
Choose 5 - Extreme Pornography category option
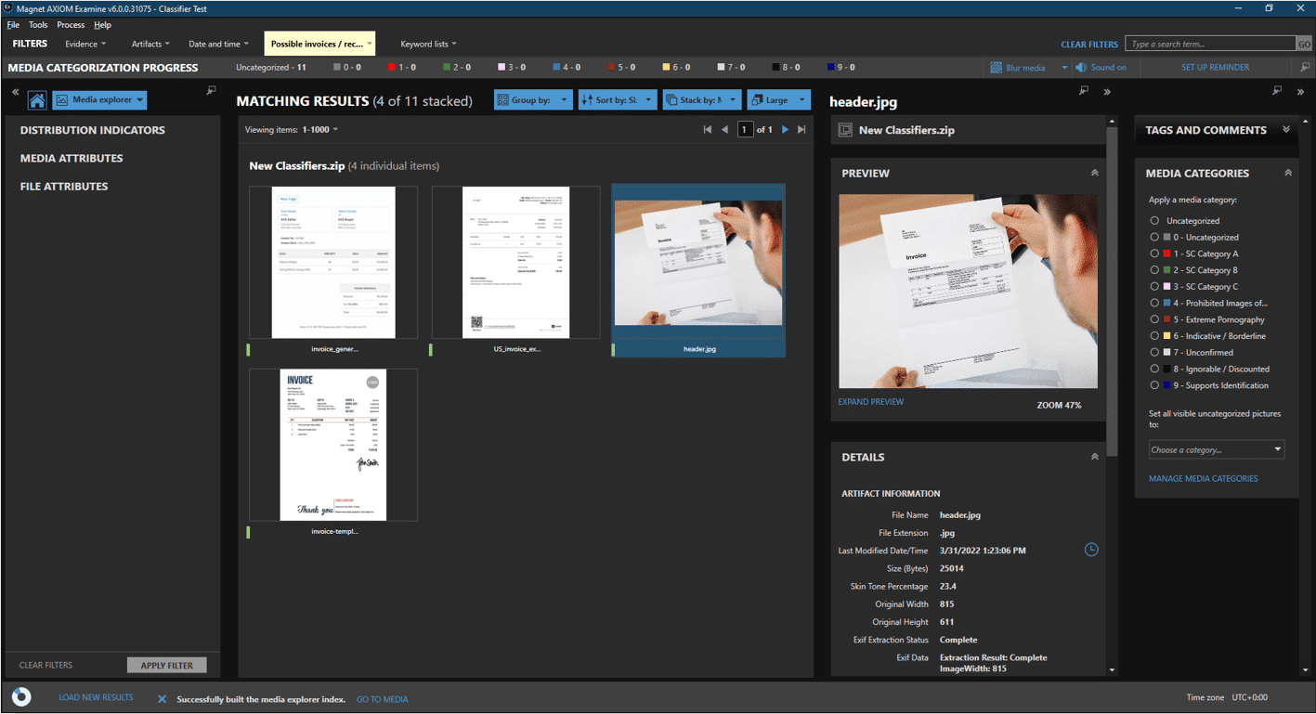[1154, 319]
